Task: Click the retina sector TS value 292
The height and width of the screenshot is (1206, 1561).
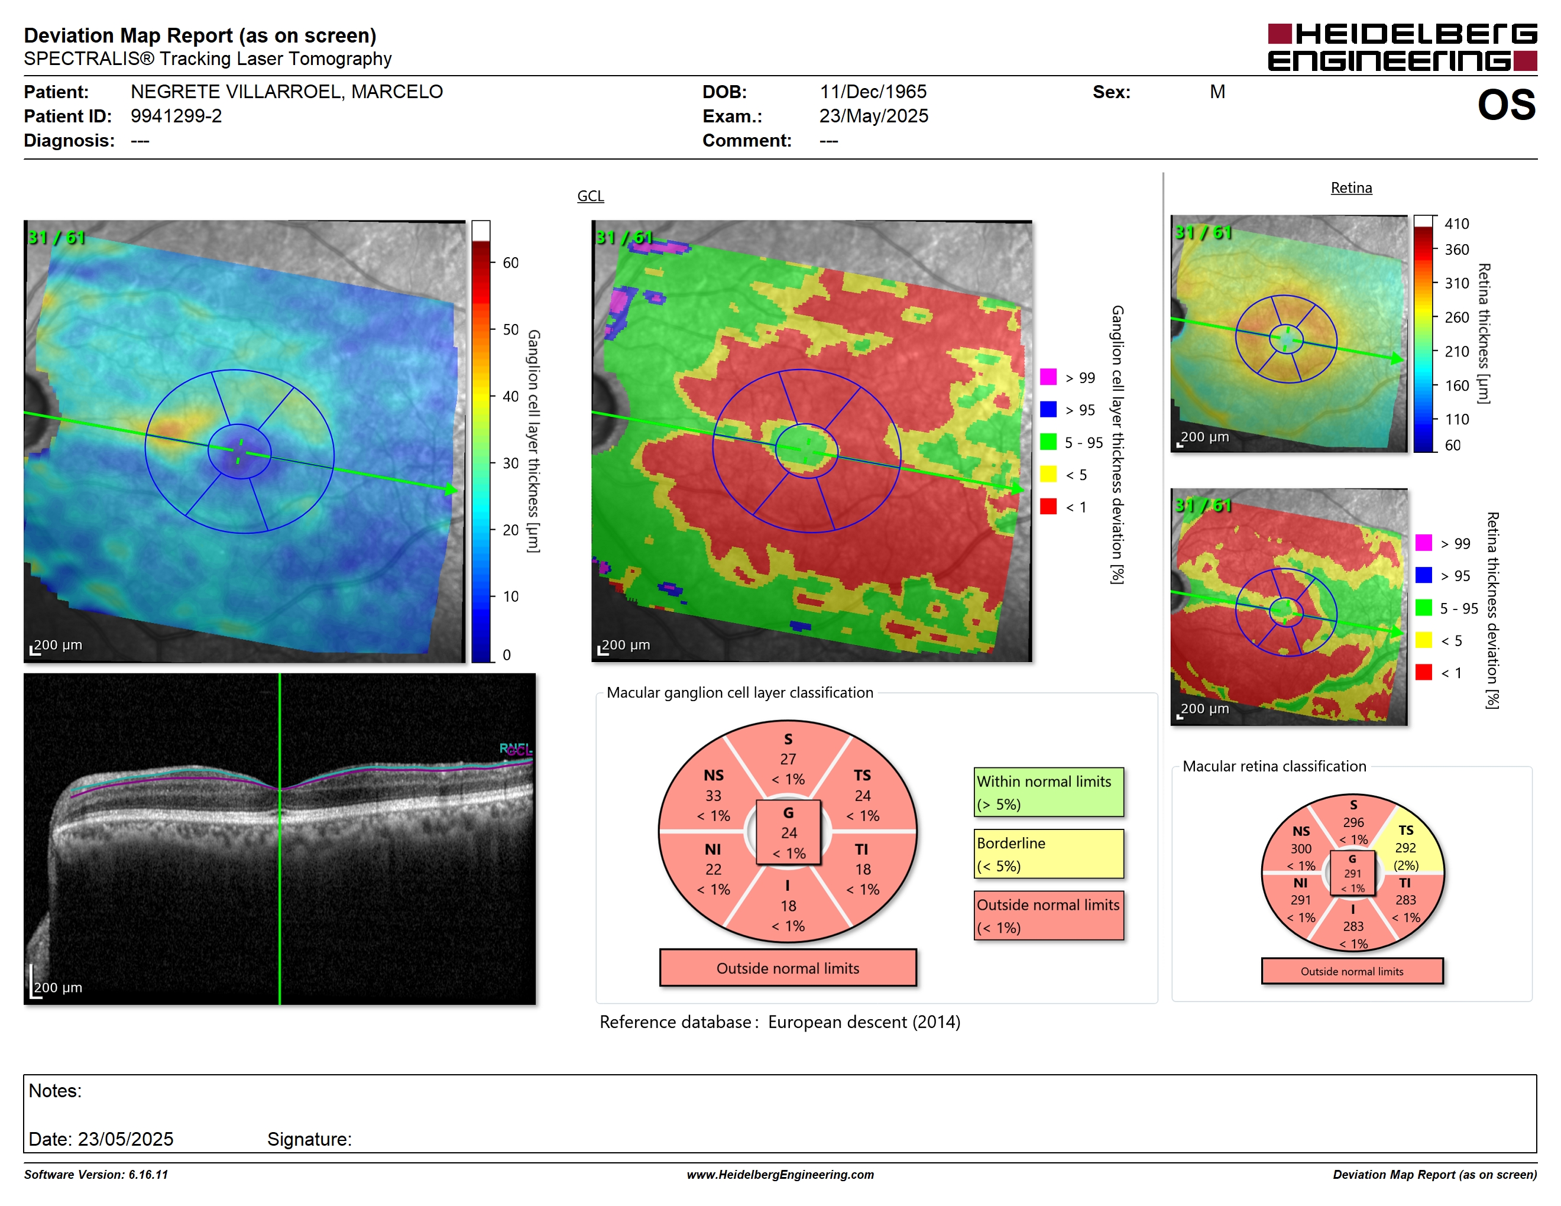Action: click(x=1405, y=847)
